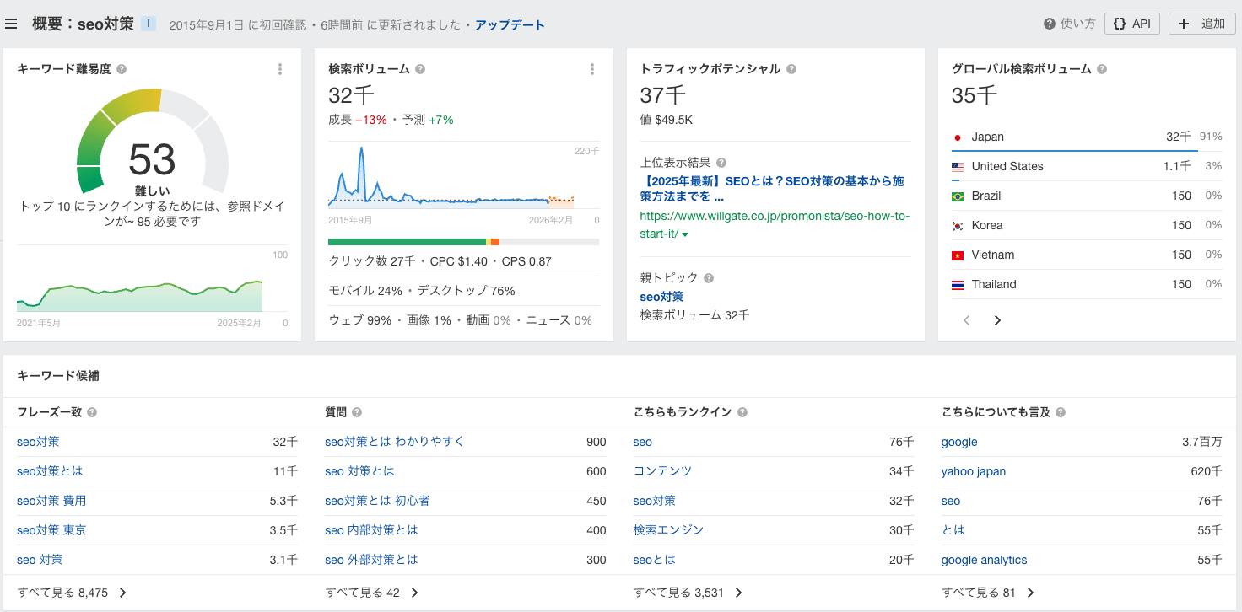Click the next arrow in the country list carousel

coord(997,320)
